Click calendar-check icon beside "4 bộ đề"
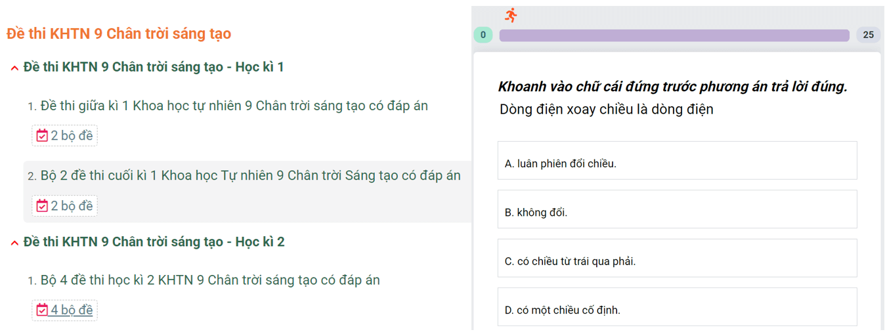This screenshot has height=336, width=887. [42, 310]
